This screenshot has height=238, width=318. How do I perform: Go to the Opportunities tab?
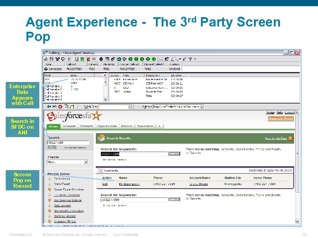107,126
